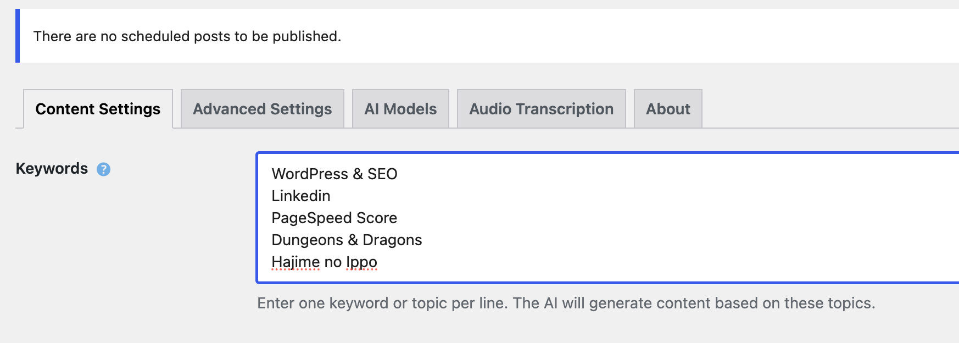Click the 'Linkedin' keyword line
Image resolution: width=959 pixels, height=343 pixels.
tap(300, 196)
